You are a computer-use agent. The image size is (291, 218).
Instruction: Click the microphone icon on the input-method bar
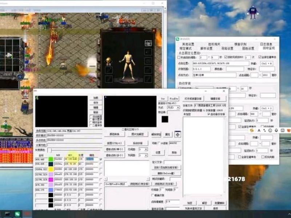coord(276,130)
